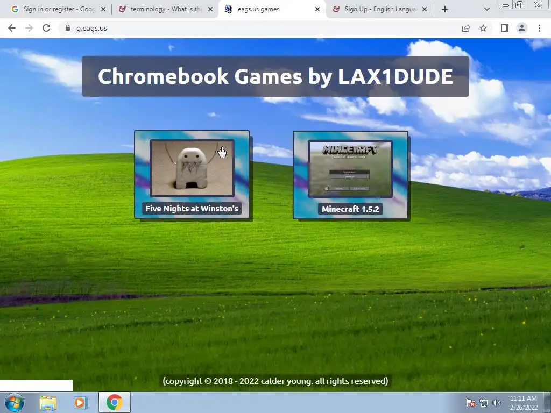Click the Google favicon on the first tab
Viewport: 551px width, 413px height.
pyautogui.click(x=15, y=9)
